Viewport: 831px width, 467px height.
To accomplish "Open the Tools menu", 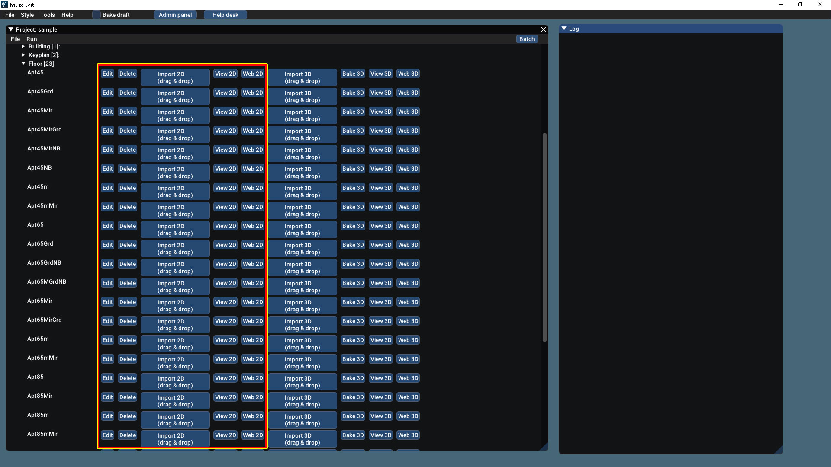I will coord(48,15).
